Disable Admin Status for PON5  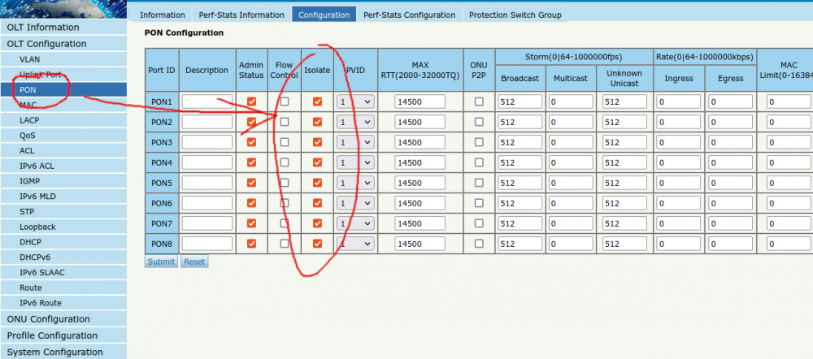(x=251, y=183)
